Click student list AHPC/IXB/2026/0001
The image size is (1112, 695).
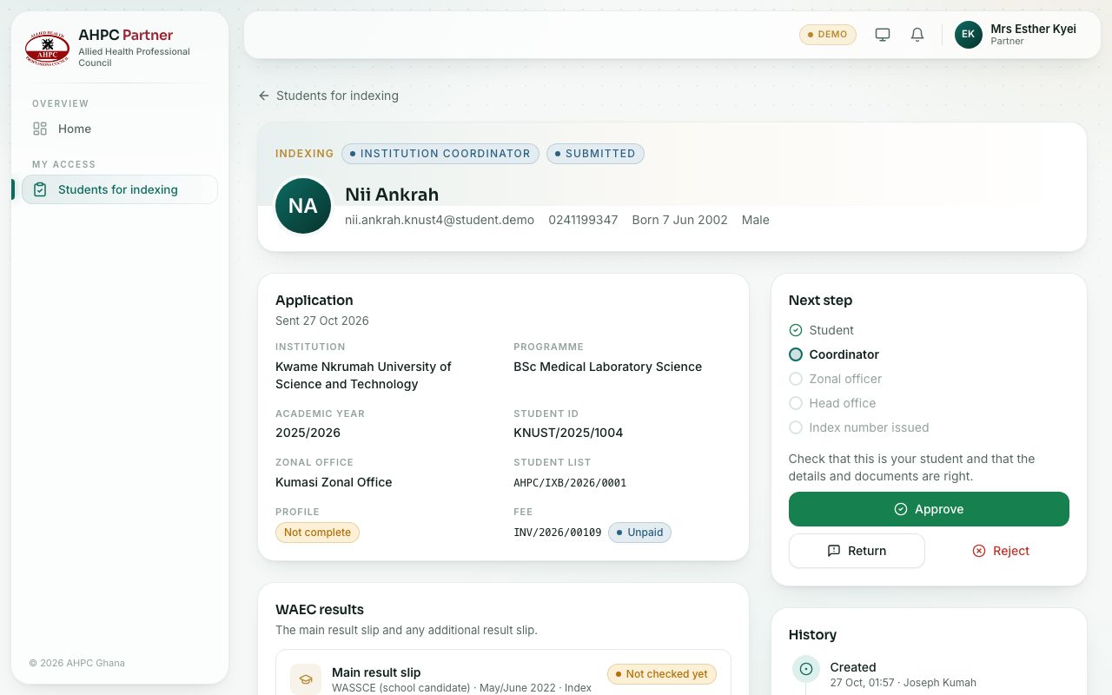pos(570,483)
